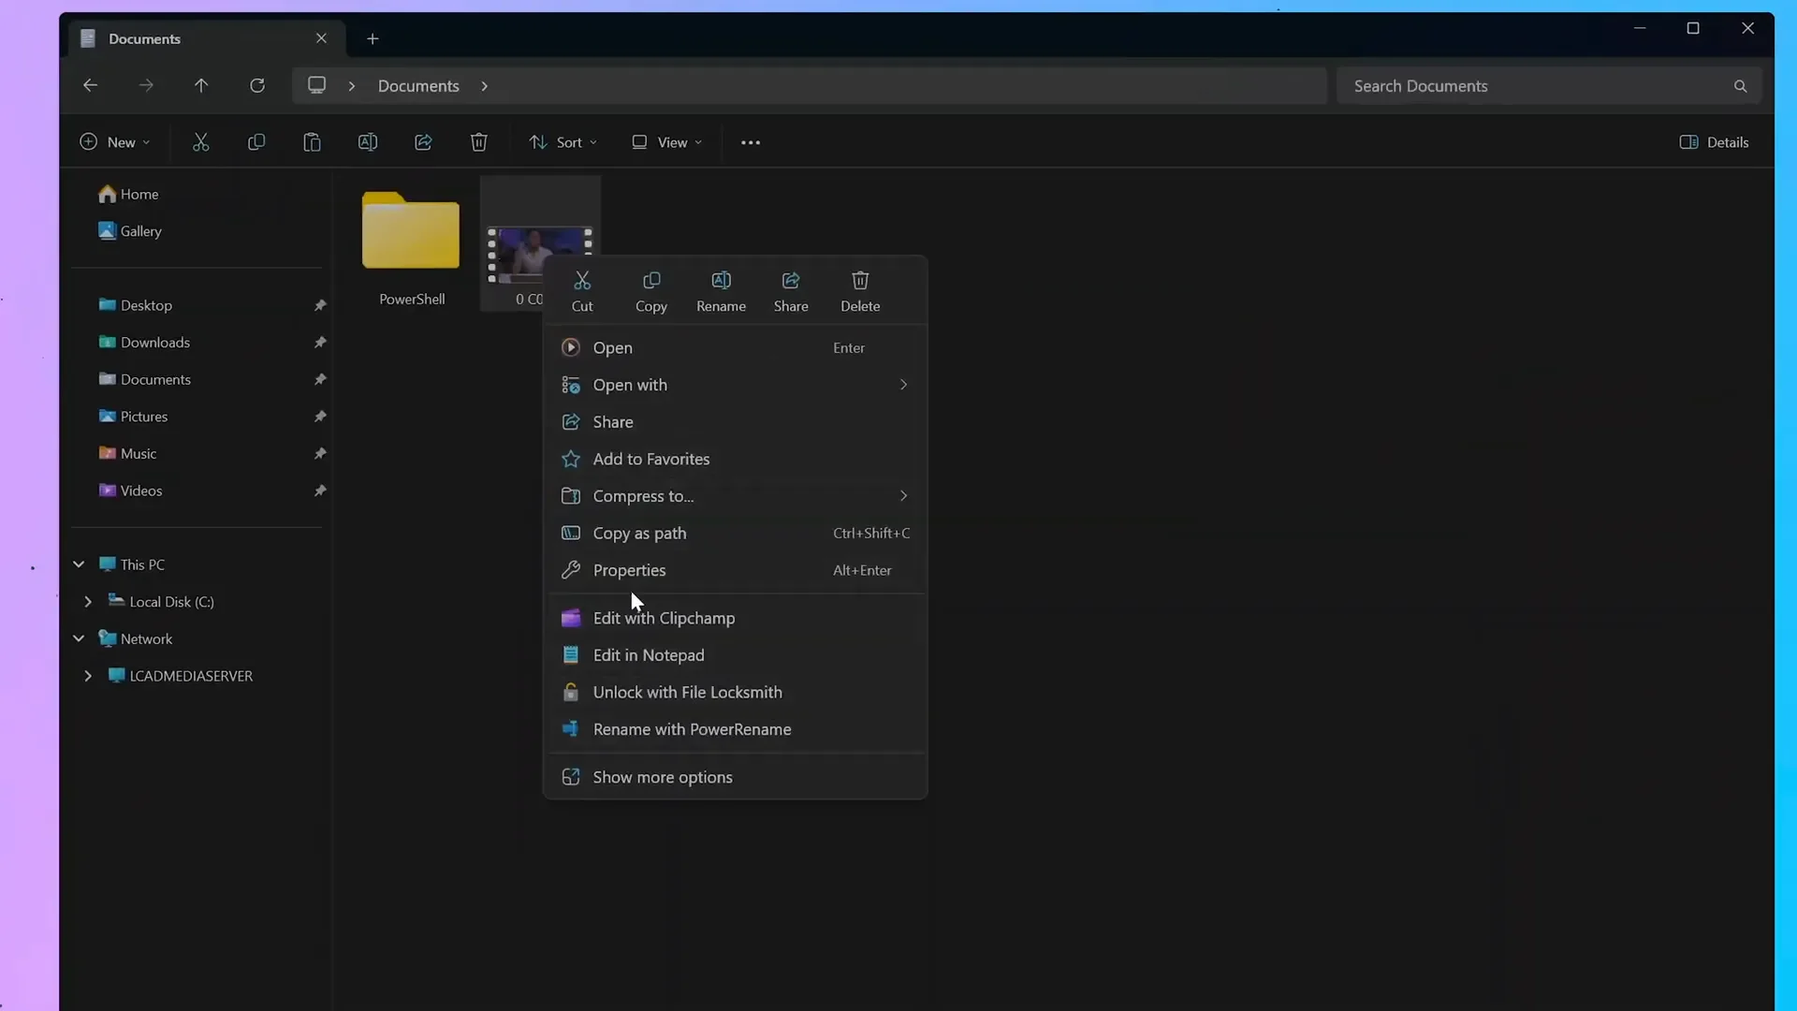The image size is (1797, 1011).
Task: Toggle the Details pane
Action: 1714,142
